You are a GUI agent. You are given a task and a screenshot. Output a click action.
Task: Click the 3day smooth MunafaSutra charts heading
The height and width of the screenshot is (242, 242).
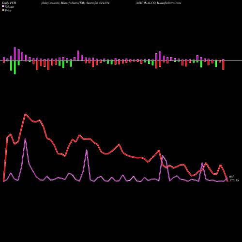pyautogui.click(x=75, y=3)
